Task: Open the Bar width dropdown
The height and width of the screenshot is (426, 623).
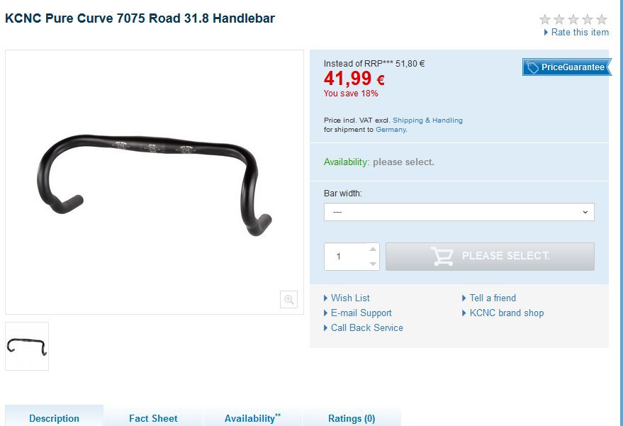Action: click(459, 212)
